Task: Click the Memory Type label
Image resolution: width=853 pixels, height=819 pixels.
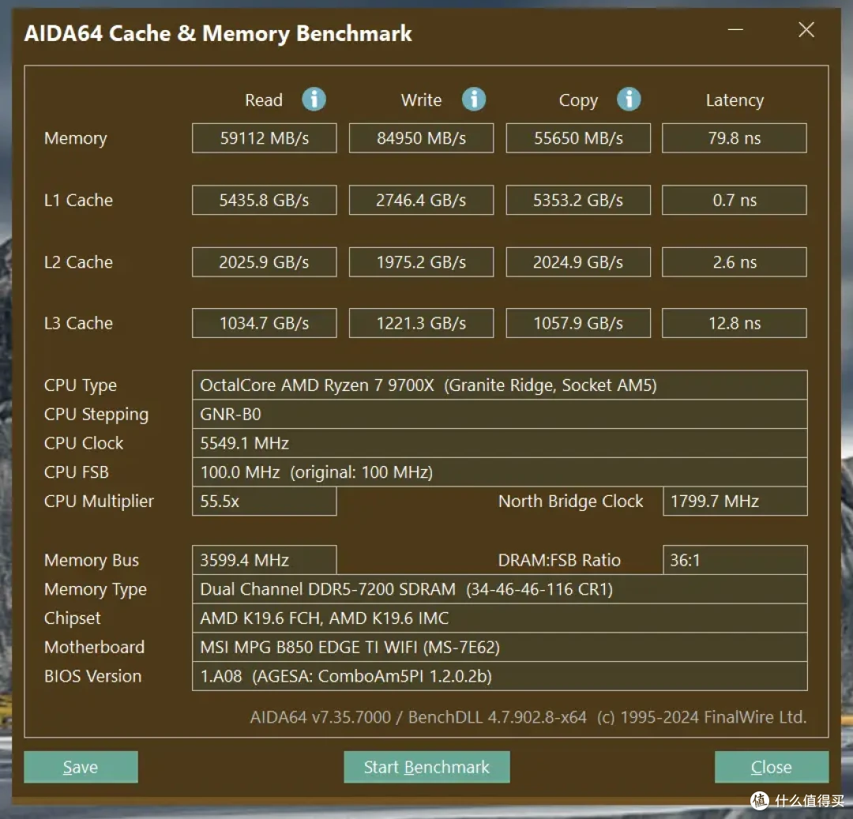Action: 96,589
